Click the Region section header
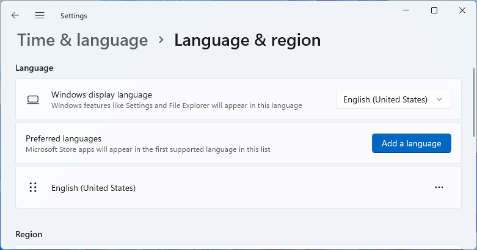 [29, 234]
